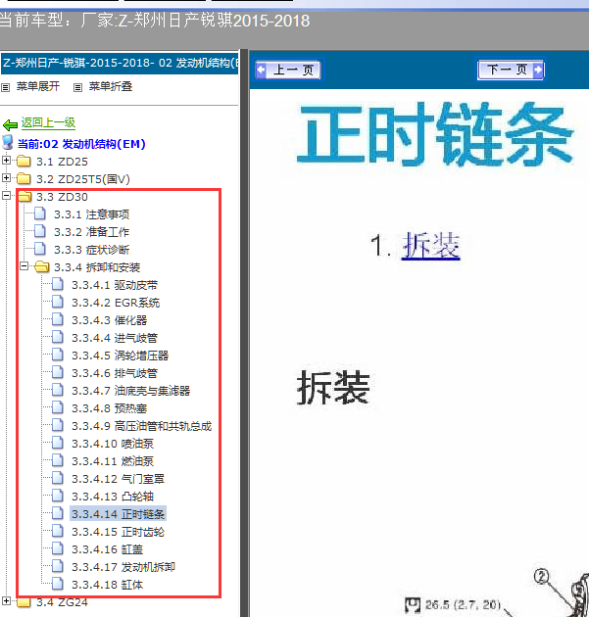The image size is (589, 617).
Task: Open 3.3.4.3 催化器 page
Action: coord(110,320)
